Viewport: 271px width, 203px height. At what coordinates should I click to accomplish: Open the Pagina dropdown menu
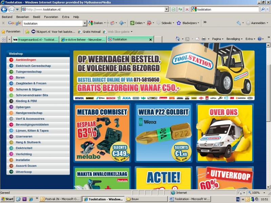(x=217, y=39)
